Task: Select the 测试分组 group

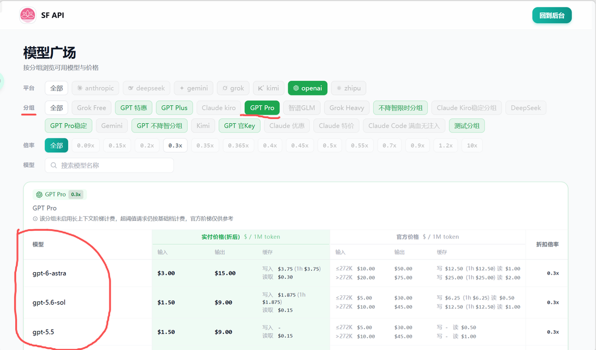Action: [x=467, y=126]
